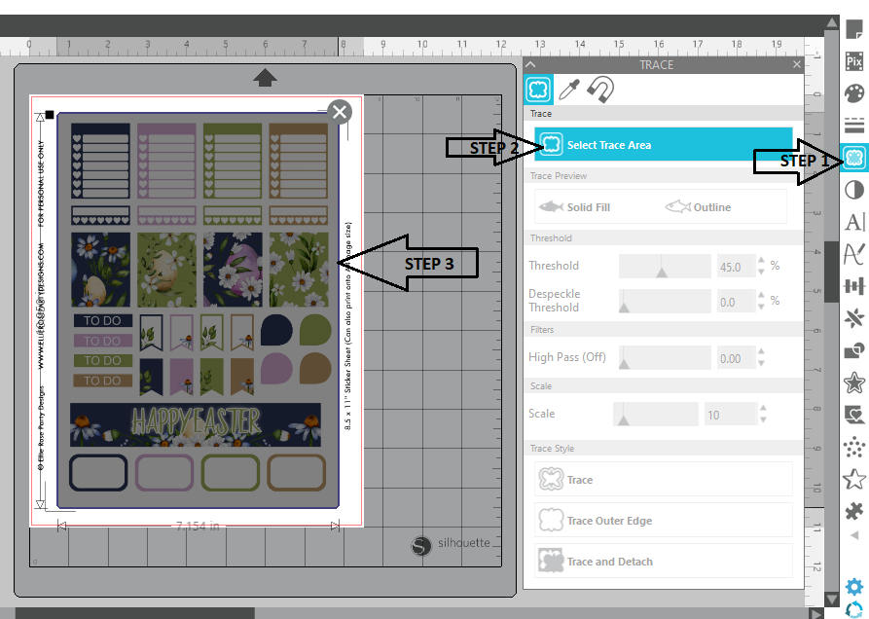Open the Page Setup panel icon
Viewport: 869px width, 619px height.
coord(854,27)
